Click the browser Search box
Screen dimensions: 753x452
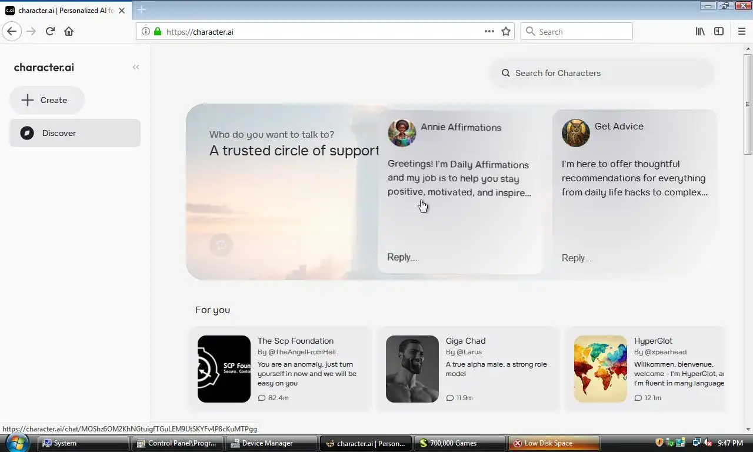577,31
